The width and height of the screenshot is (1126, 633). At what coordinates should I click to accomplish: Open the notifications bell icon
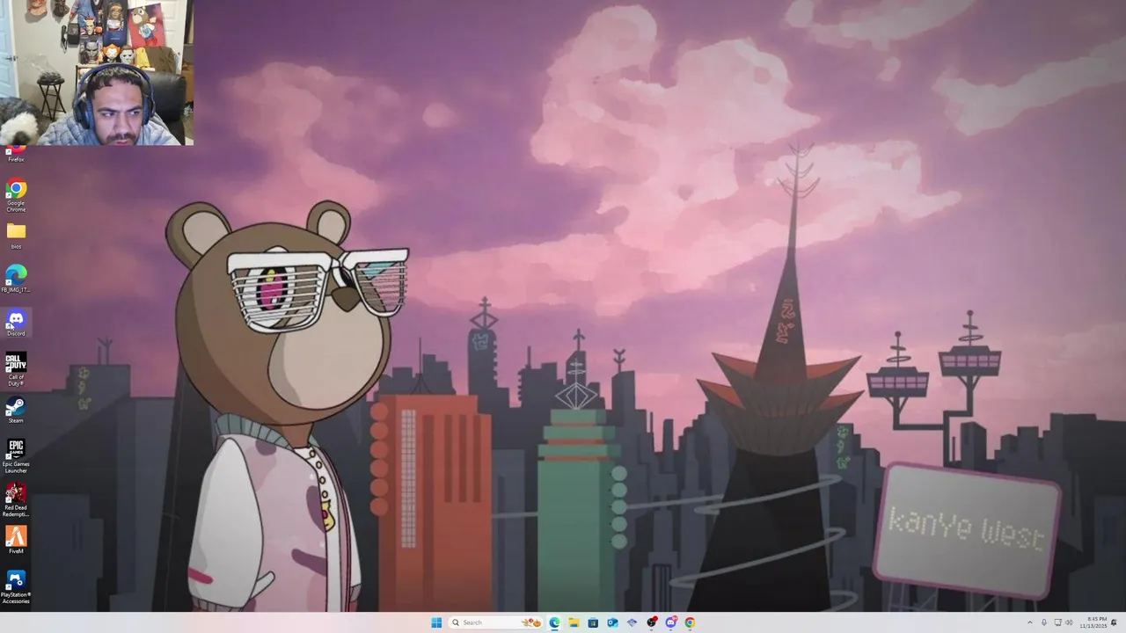click(1114, 622)
